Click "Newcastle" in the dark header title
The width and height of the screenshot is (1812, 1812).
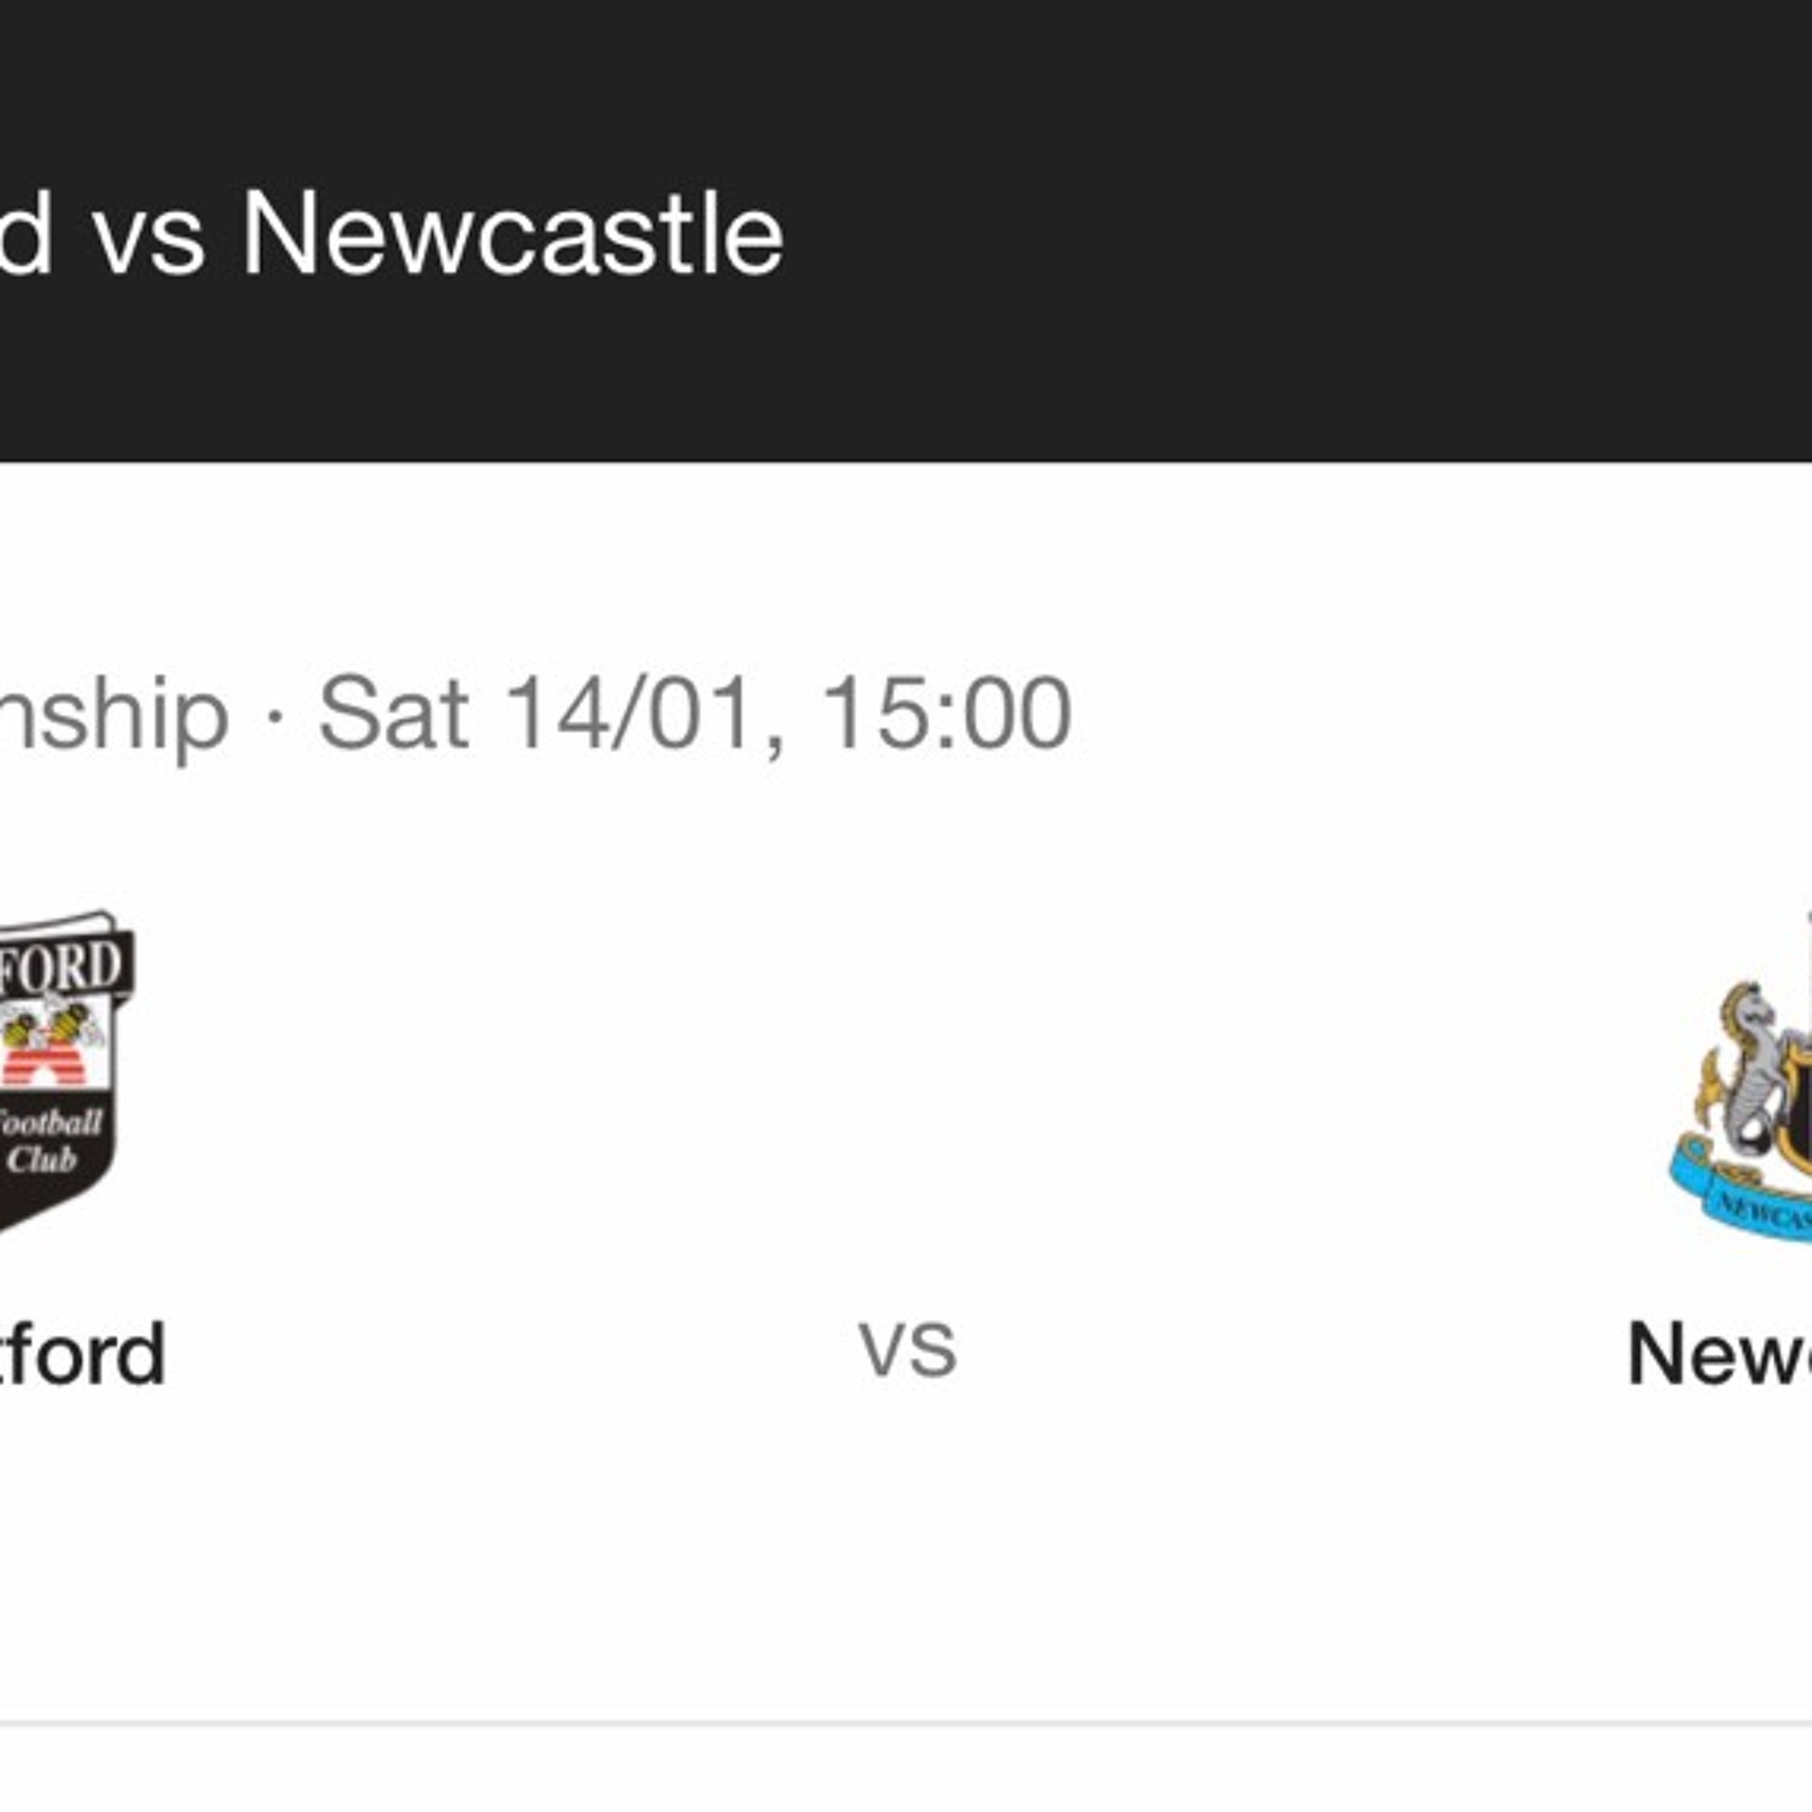point(512,234)
